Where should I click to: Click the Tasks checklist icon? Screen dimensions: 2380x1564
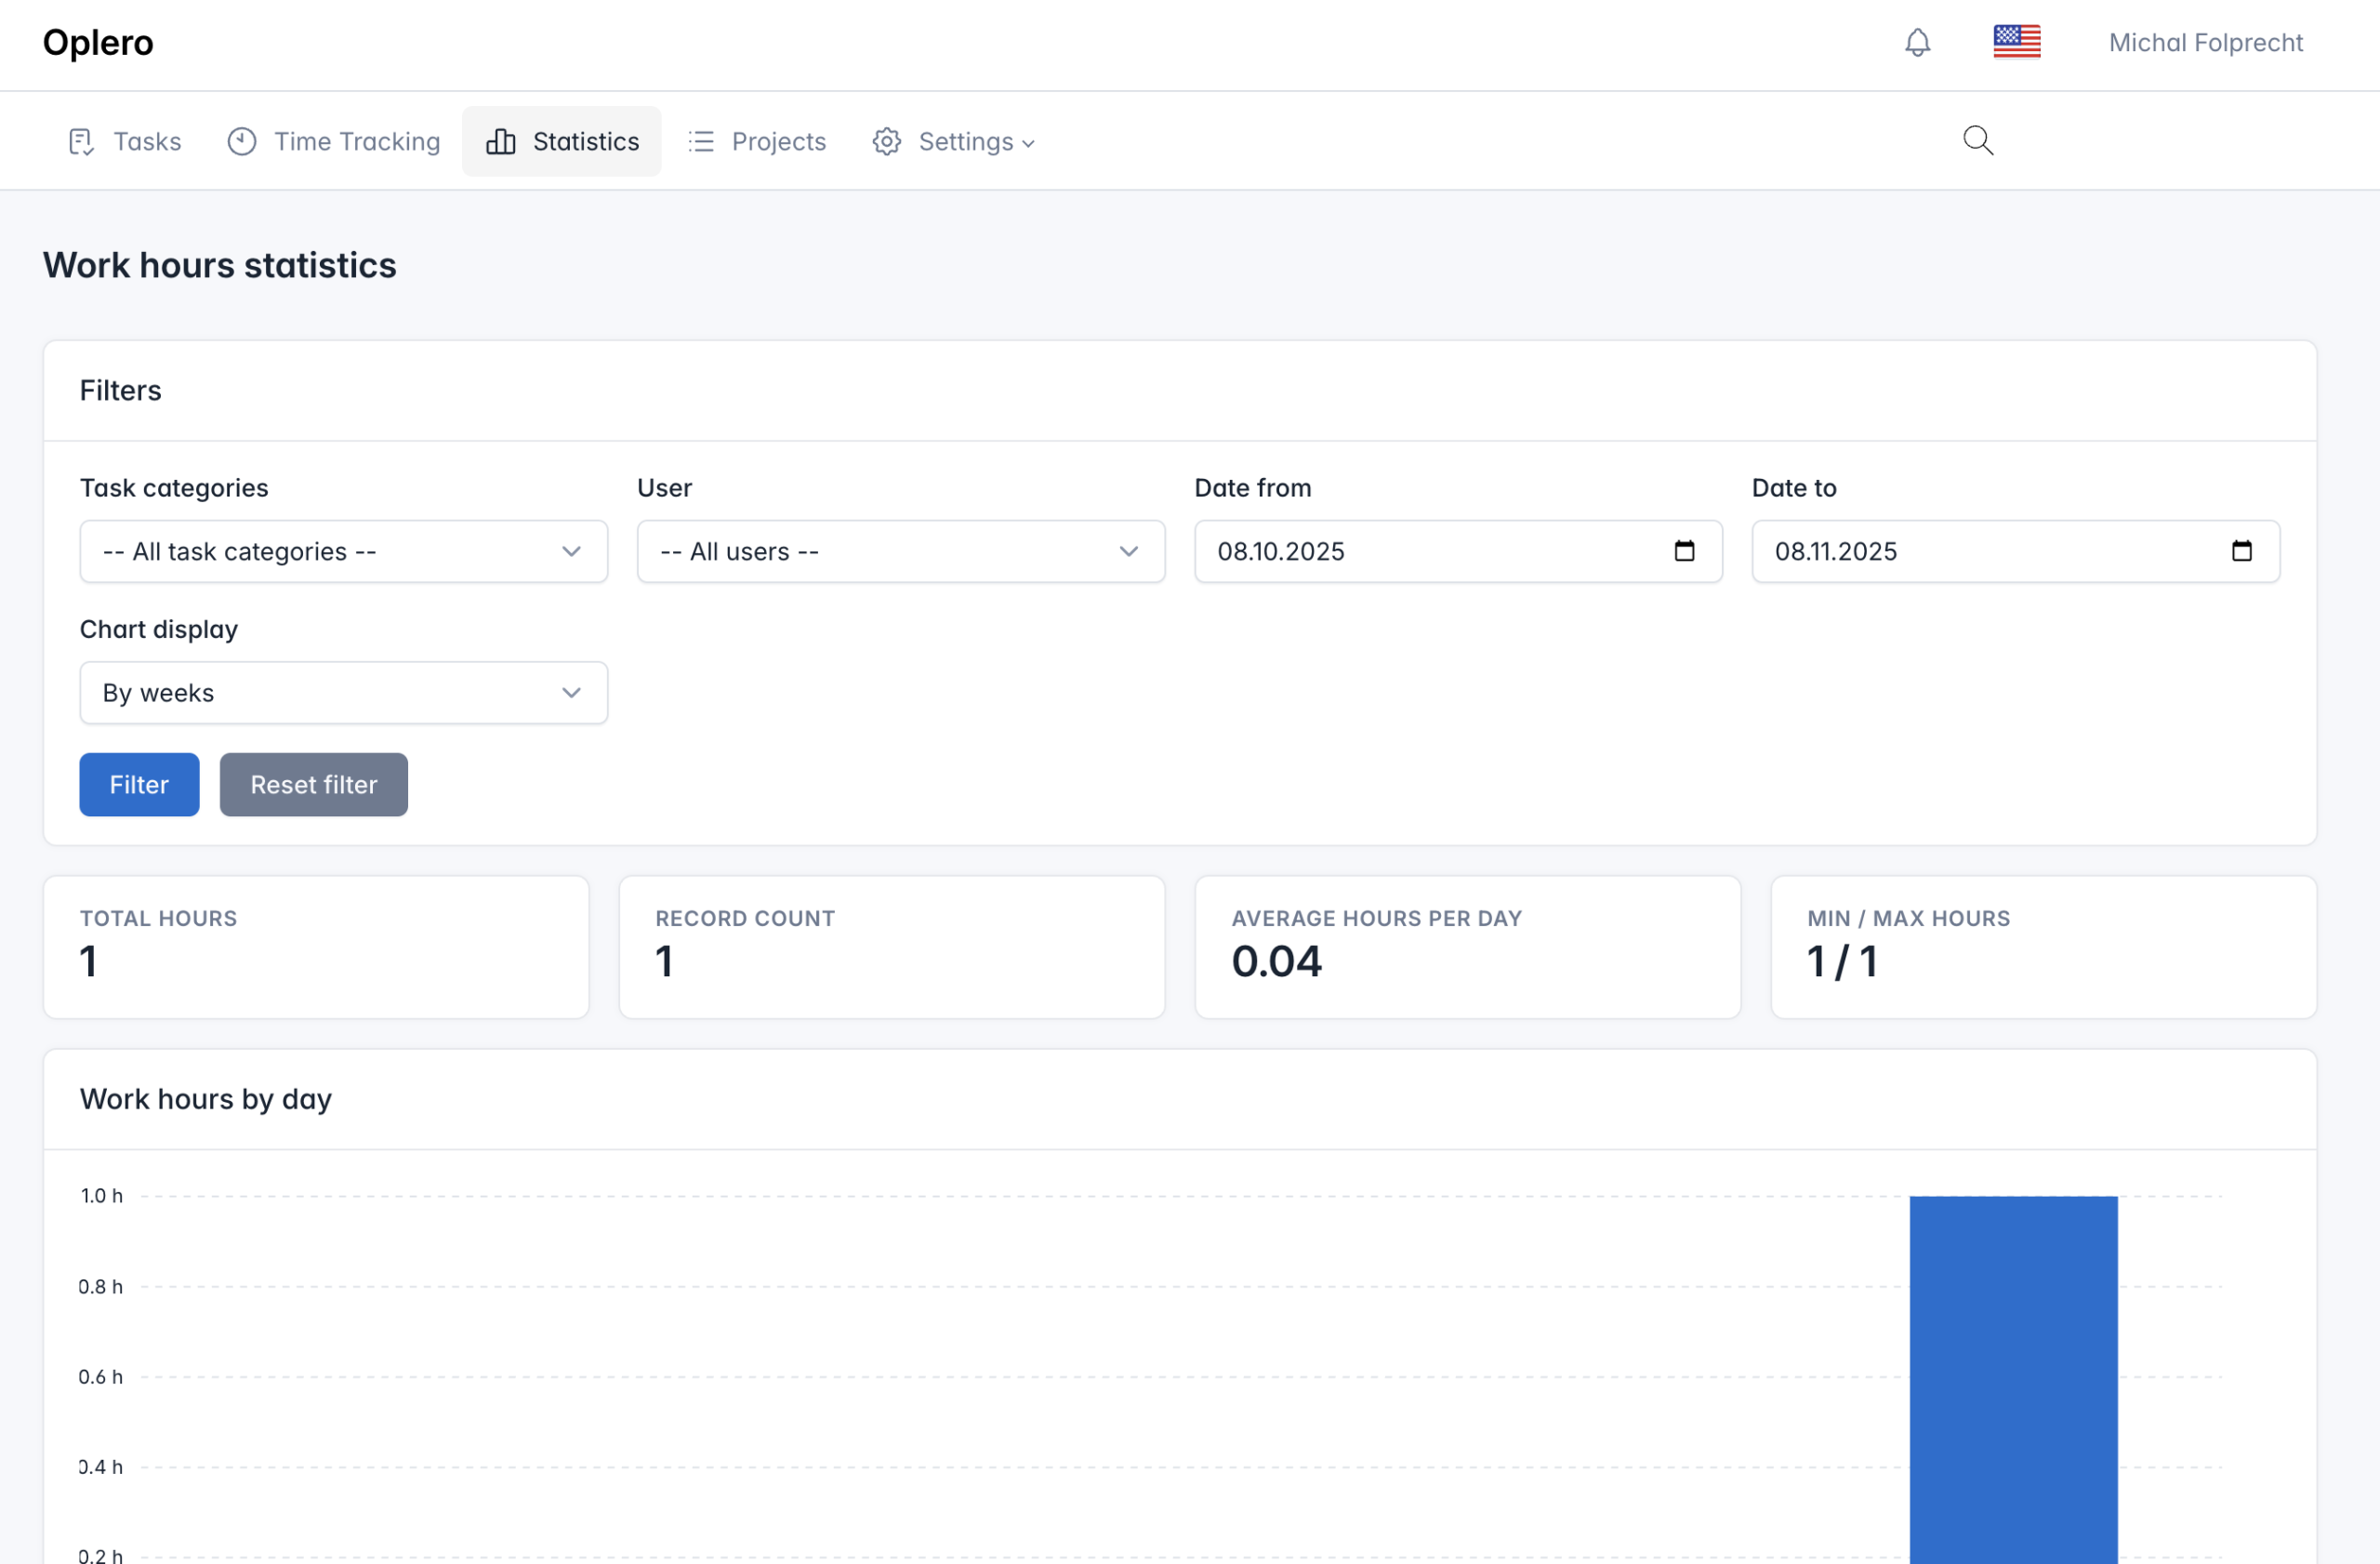click(x=81, y=142)
